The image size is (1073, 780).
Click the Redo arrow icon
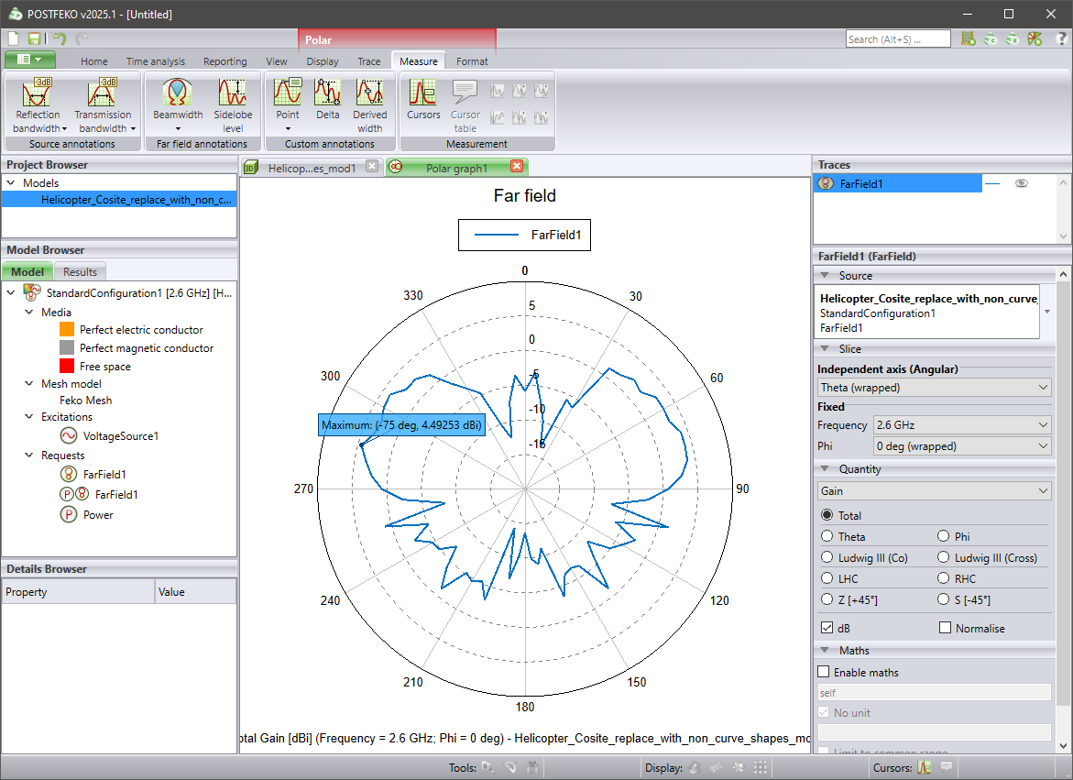(82, 39)
